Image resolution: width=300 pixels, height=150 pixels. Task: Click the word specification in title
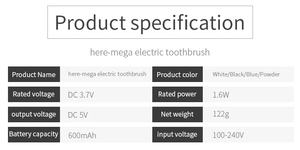click(188, 24)
